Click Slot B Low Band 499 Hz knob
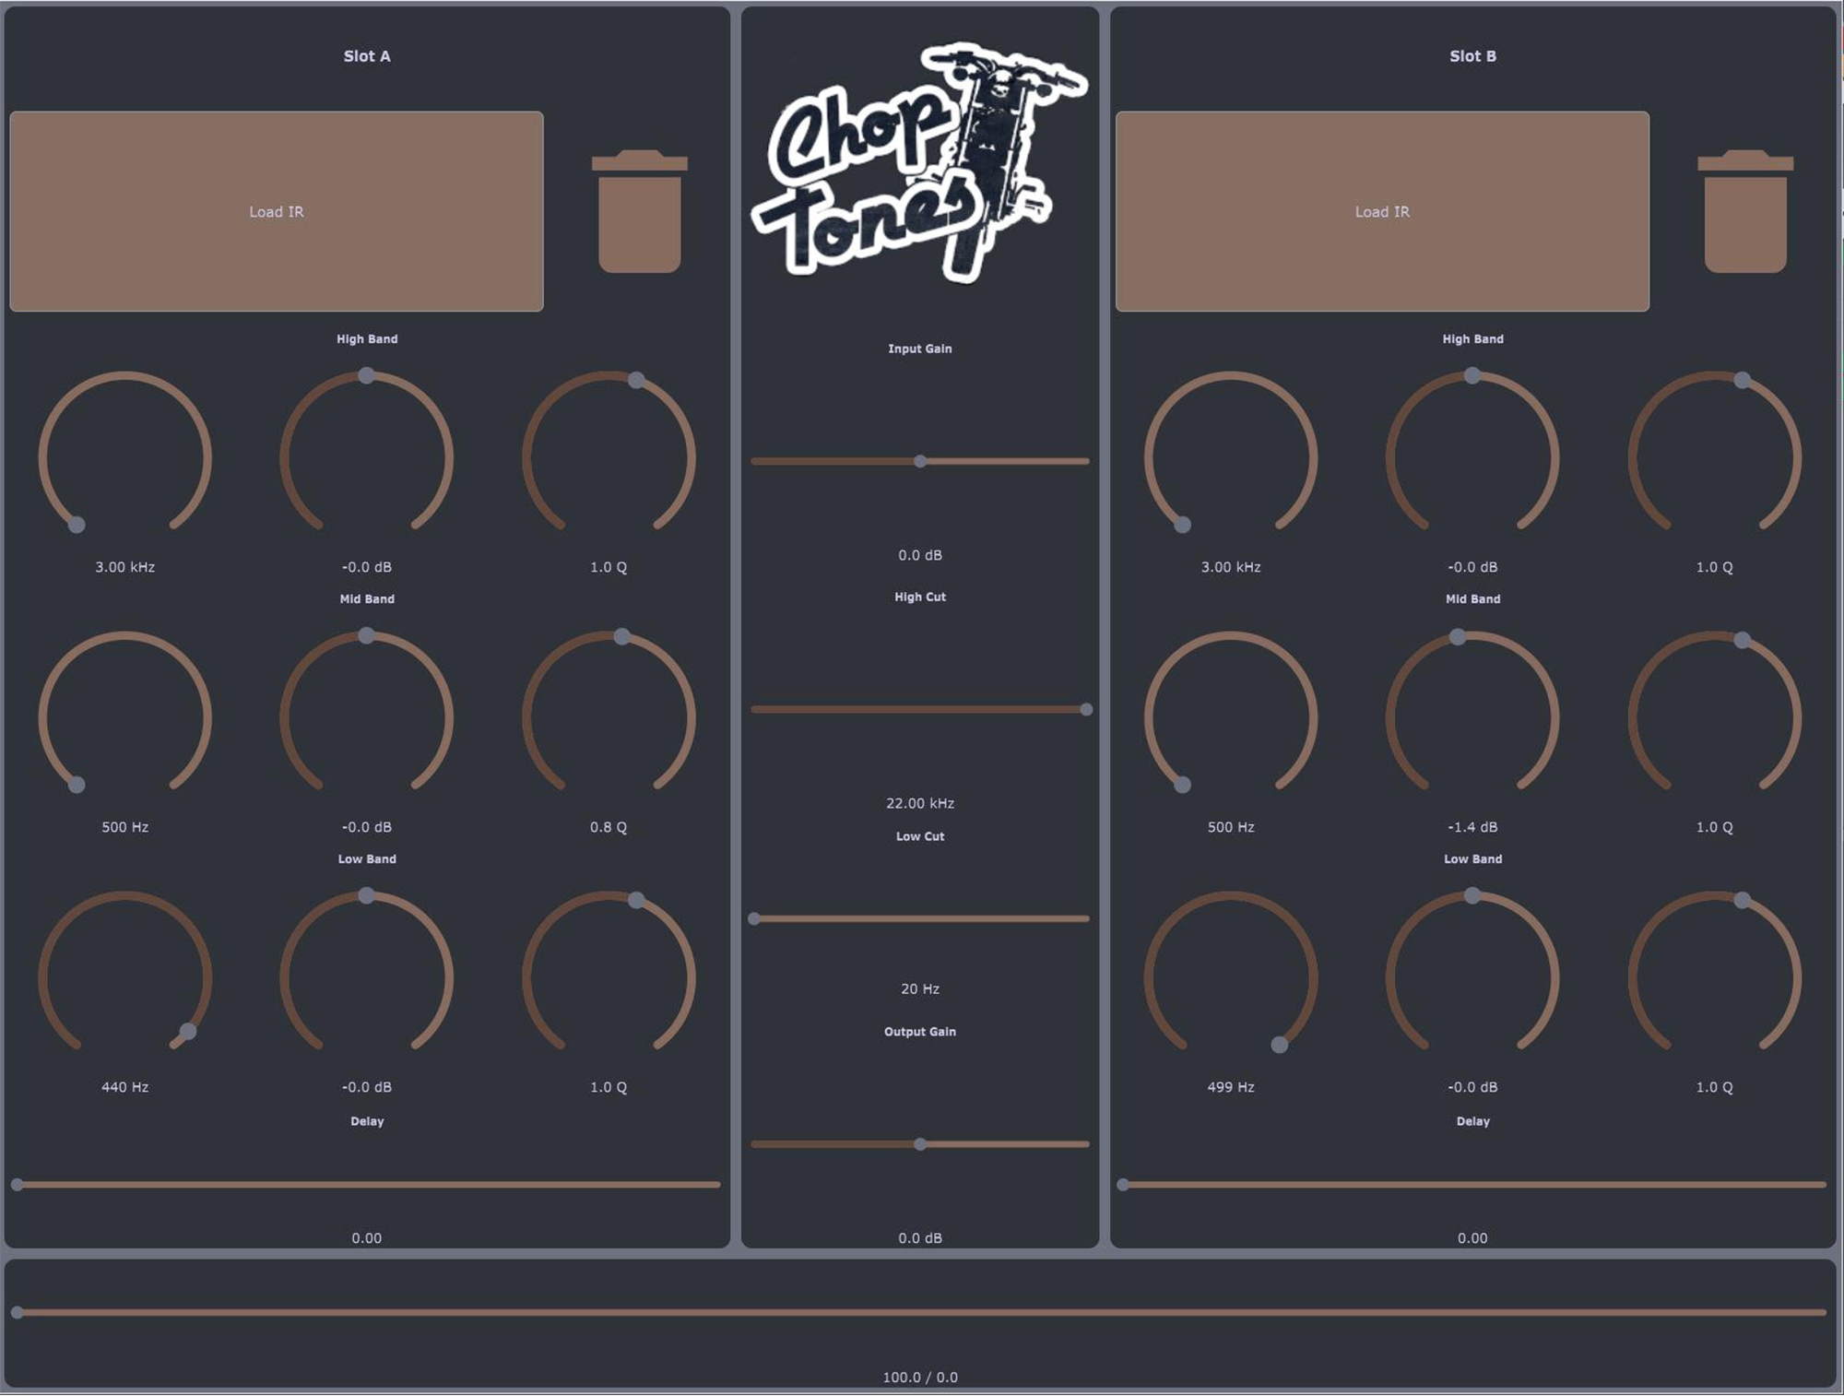The width and height of the screenshot is (1844, 1396). click(x=1231, y=977)
